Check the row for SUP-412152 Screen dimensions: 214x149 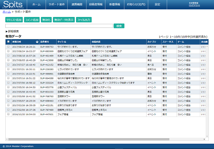[x=8, y=65]
